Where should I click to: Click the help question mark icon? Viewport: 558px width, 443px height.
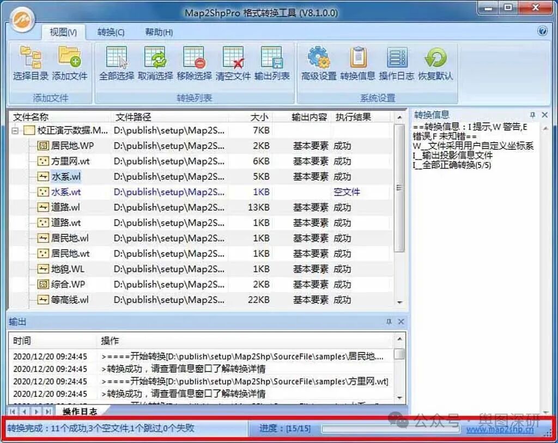[x=542, y=31]
